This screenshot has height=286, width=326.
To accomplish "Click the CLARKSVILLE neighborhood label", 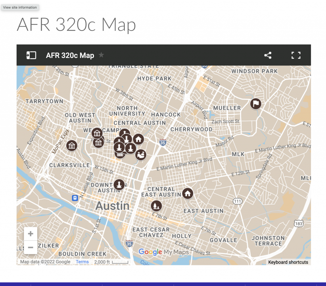I will (69, 165).
